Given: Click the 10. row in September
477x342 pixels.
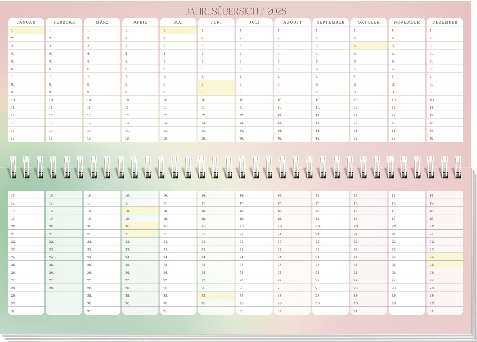Looking at the screenshot, I should [331, 100].
